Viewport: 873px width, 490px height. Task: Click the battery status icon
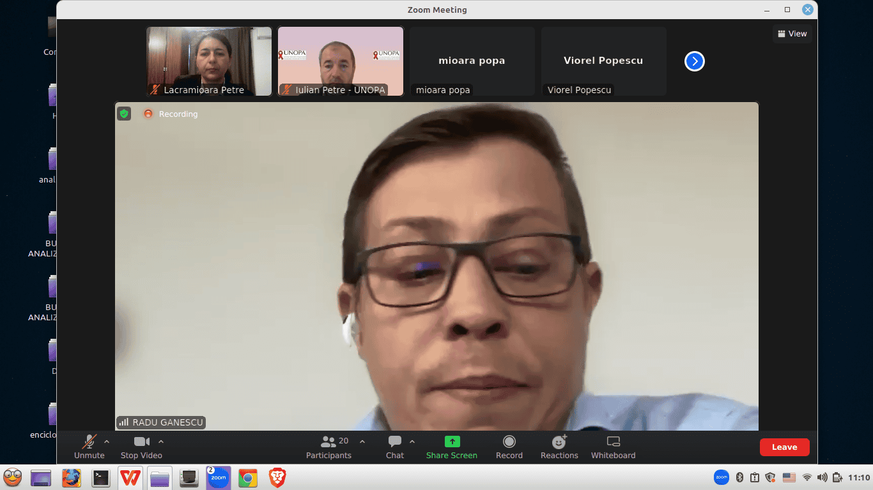point(838,477)
